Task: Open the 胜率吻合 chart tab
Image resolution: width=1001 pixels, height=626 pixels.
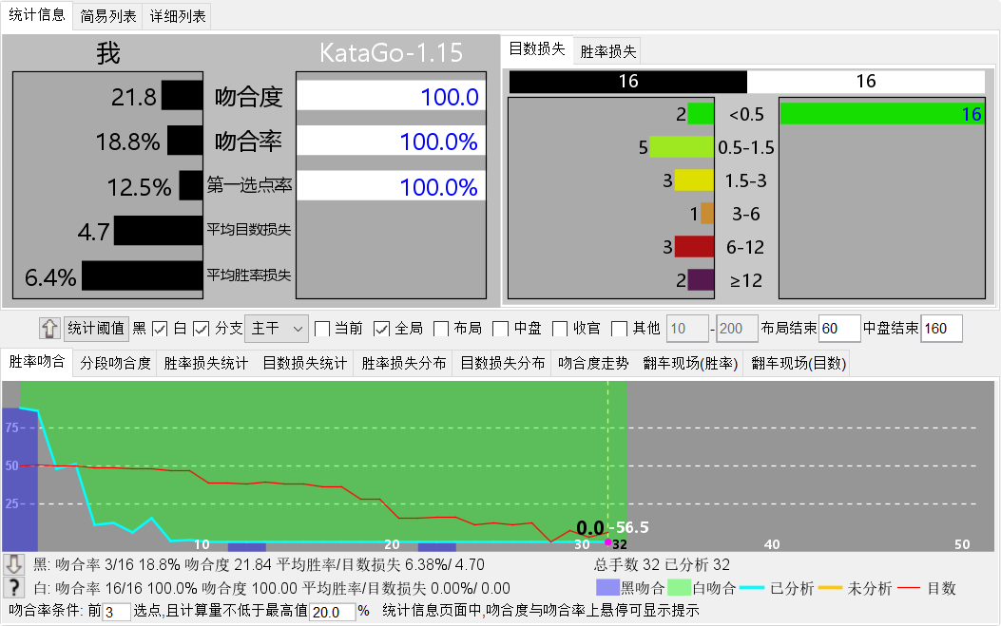Action: tap(37, 362)
